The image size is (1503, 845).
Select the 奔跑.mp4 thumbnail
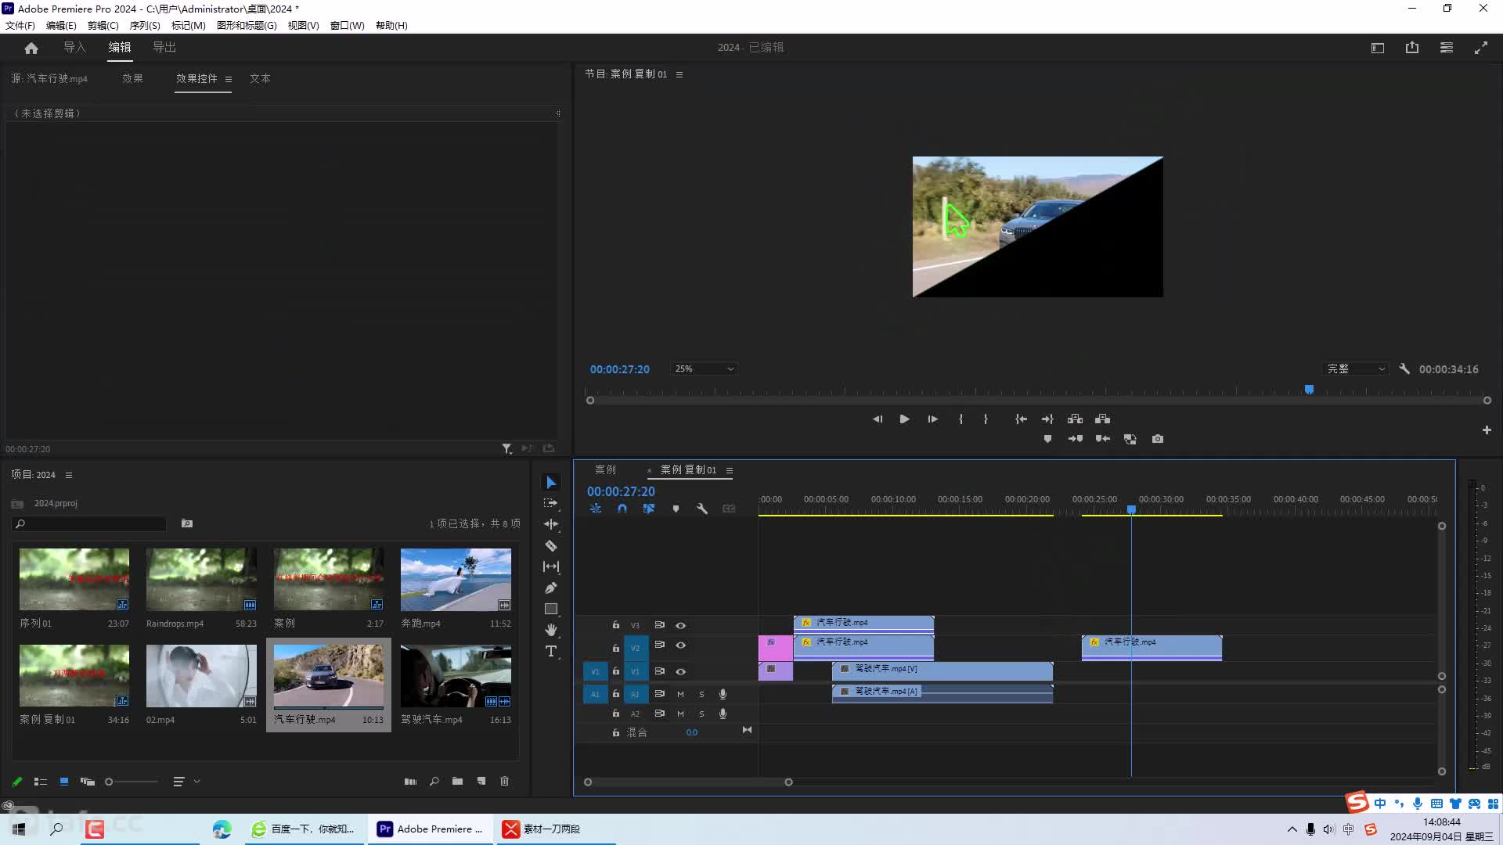(456, 580)
